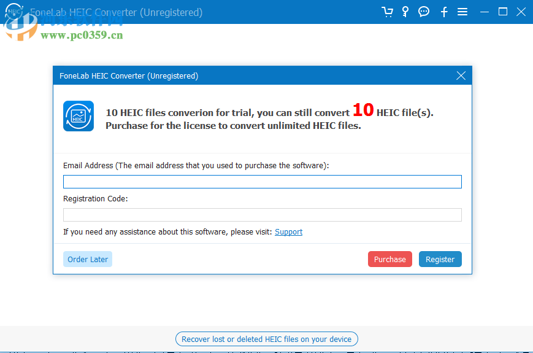
Task: Click the HEIC converter logo in dialog
Action: 79,116
